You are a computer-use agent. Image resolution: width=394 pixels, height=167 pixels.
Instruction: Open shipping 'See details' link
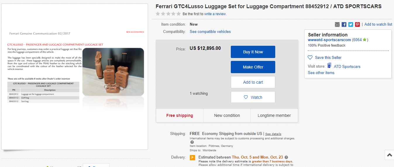coord(273,134)
